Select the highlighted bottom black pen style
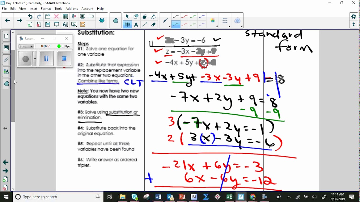The width and height of the screenshot is (360, 202). (x=176, y=25)
